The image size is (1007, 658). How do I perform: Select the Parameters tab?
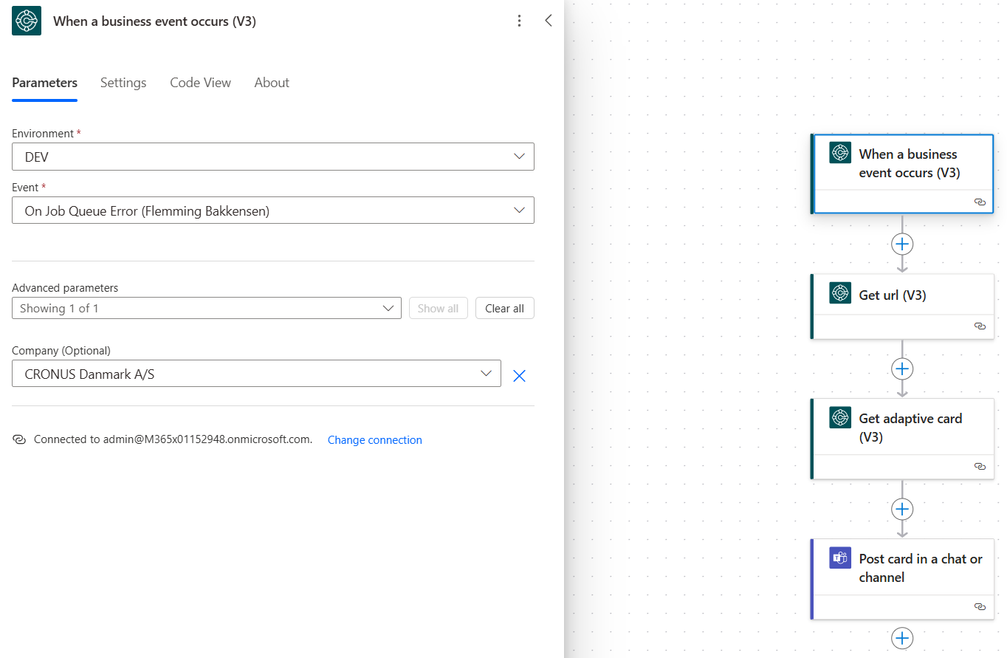tap(44, 83)
